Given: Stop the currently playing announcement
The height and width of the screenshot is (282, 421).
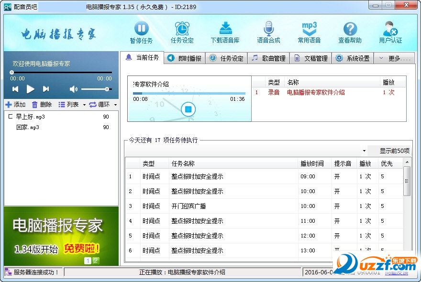Looking at the screenshot, I should [188, 109].
